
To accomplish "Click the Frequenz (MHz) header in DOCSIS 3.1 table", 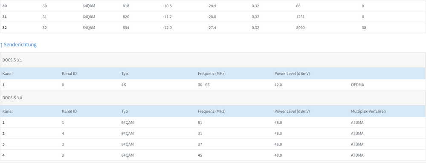I will pos(212,74).
